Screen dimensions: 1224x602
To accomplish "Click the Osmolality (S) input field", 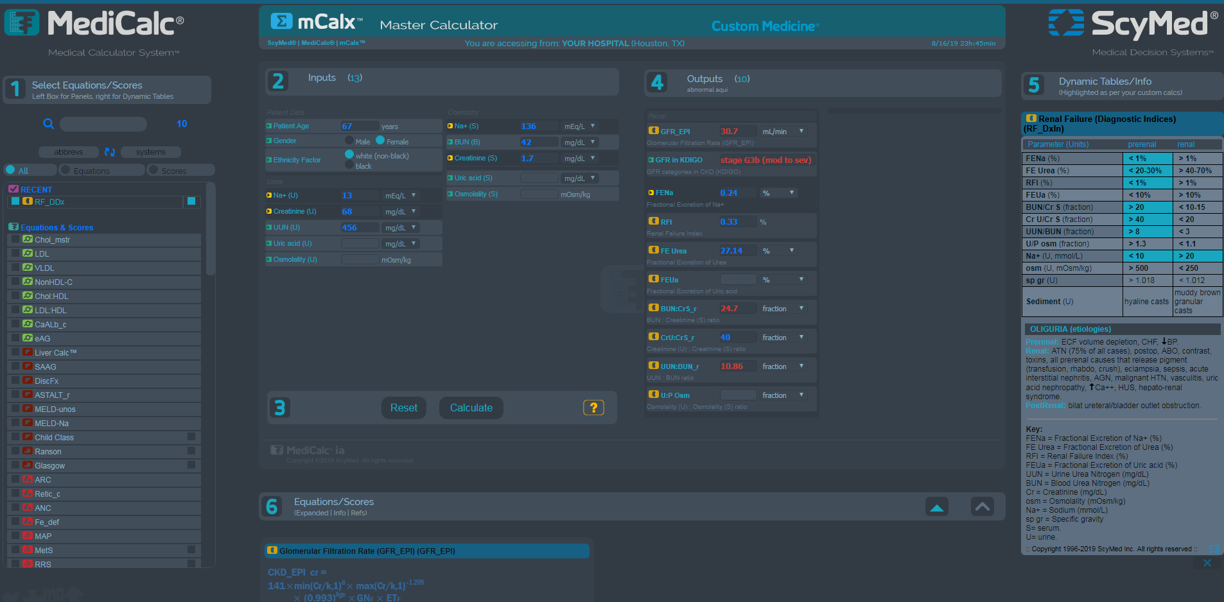I will coord(539,194).
